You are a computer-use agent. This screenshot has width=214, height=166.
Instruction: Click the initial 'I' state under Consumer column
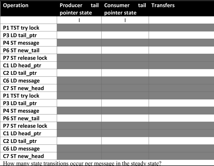click(125, 20)
